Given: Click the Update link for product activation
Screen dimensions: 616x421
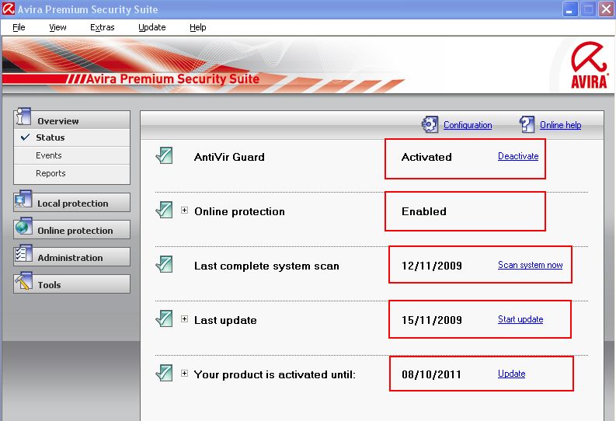Looking at the screenshot, I should click(x=511, y=374).
